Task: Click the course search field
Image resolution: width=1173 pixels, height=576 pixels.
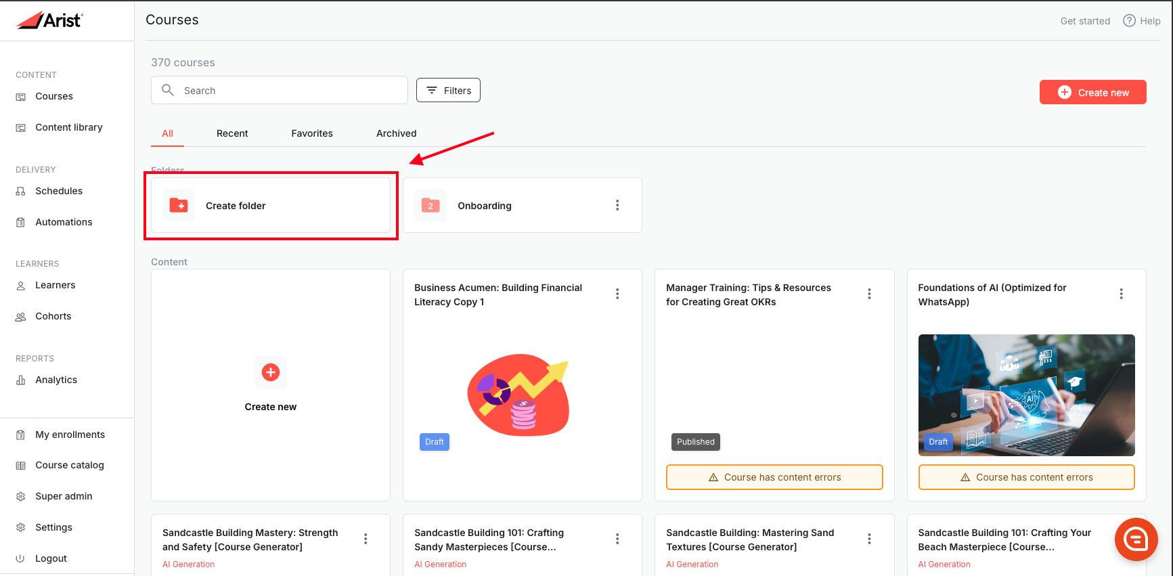Action: pyautogui.click(x=280, y=90)
